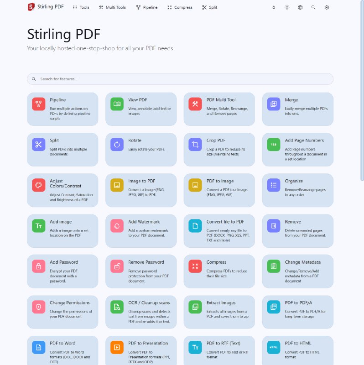Open the Split scissors icon card
This screenshot has height=365, width=364.
(x=39, y=144)
